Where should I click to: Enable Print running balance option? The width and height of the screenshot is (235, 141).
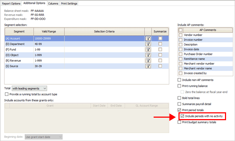(x=179, y=86)
